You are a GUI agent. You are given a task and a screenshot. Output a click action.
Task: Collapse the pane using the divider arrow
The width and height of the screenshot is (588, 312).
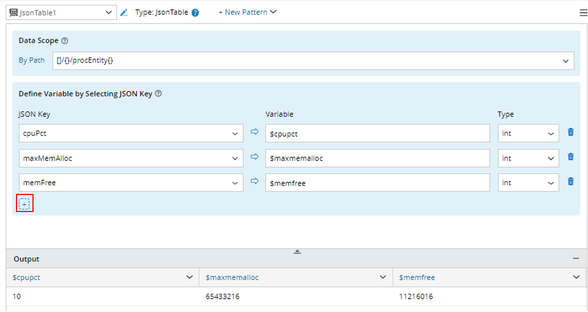click(297, 252)
